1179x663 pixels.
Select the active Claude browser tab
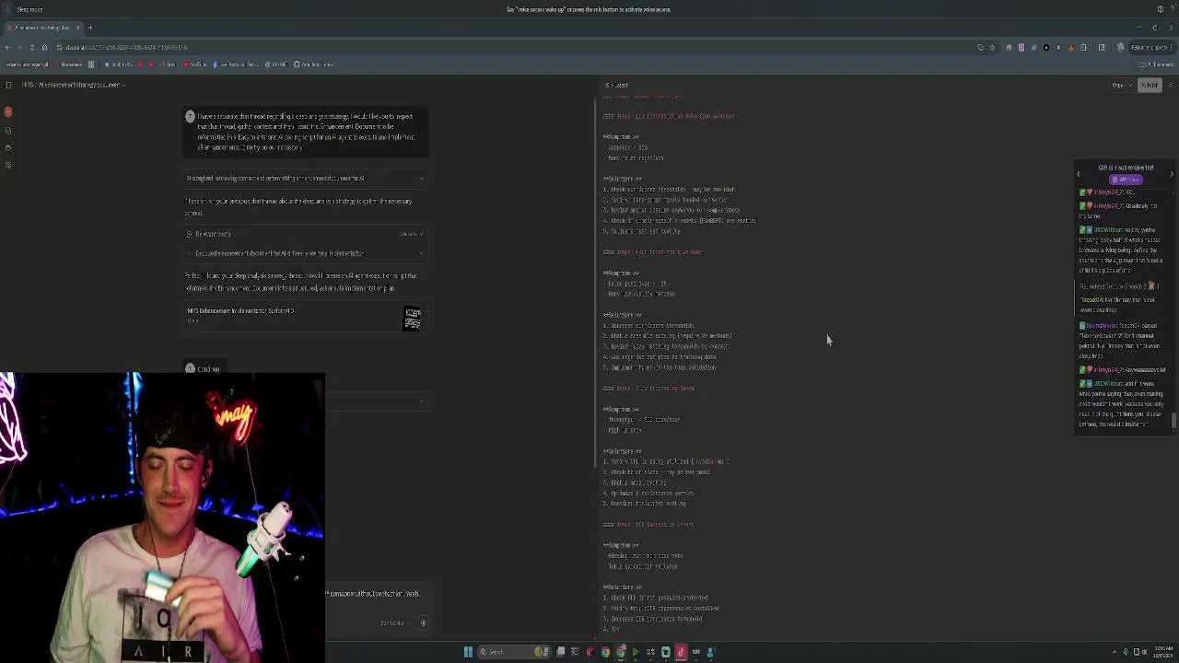click(x=44, y=28)
